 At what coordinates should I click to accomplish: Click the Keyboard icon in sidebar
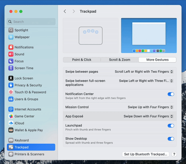(11, 140)
